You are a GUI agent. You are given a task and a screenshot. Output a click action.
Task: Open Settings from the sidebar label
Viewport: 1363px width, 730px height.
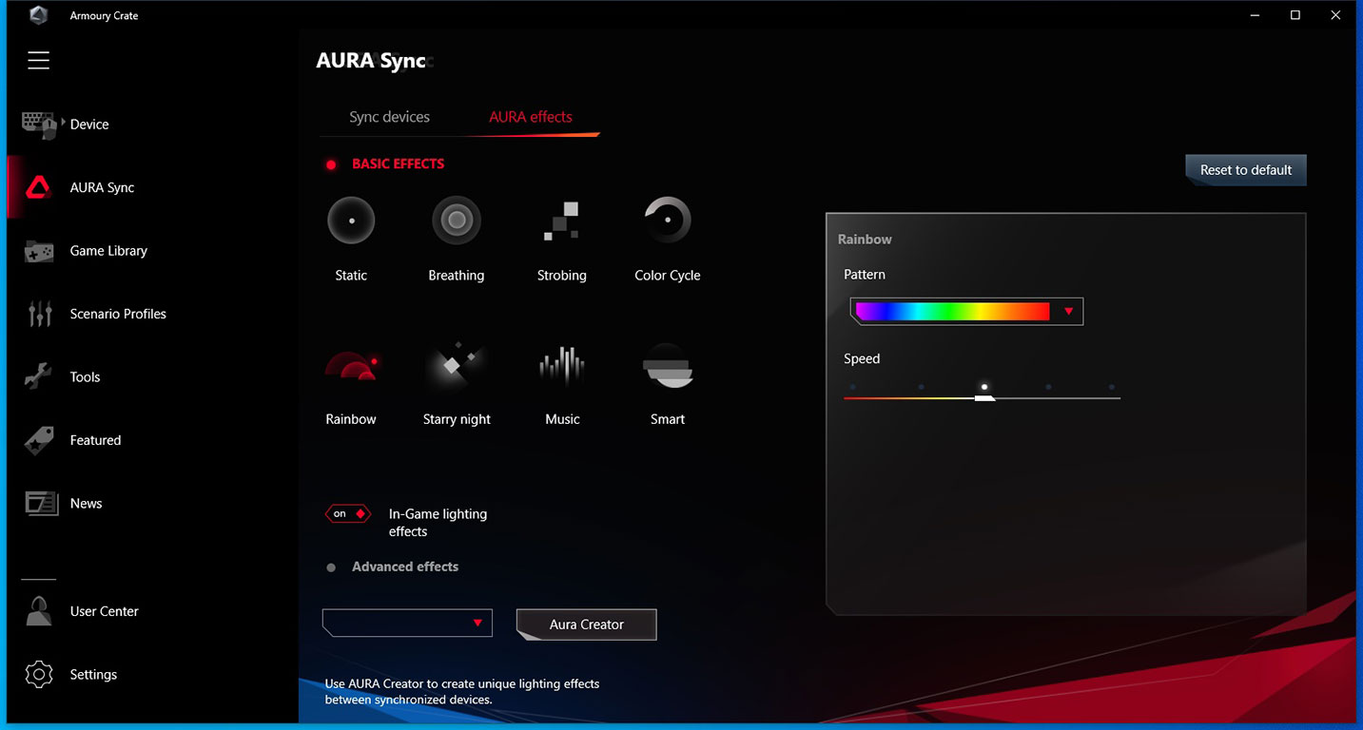pos(93,675)
